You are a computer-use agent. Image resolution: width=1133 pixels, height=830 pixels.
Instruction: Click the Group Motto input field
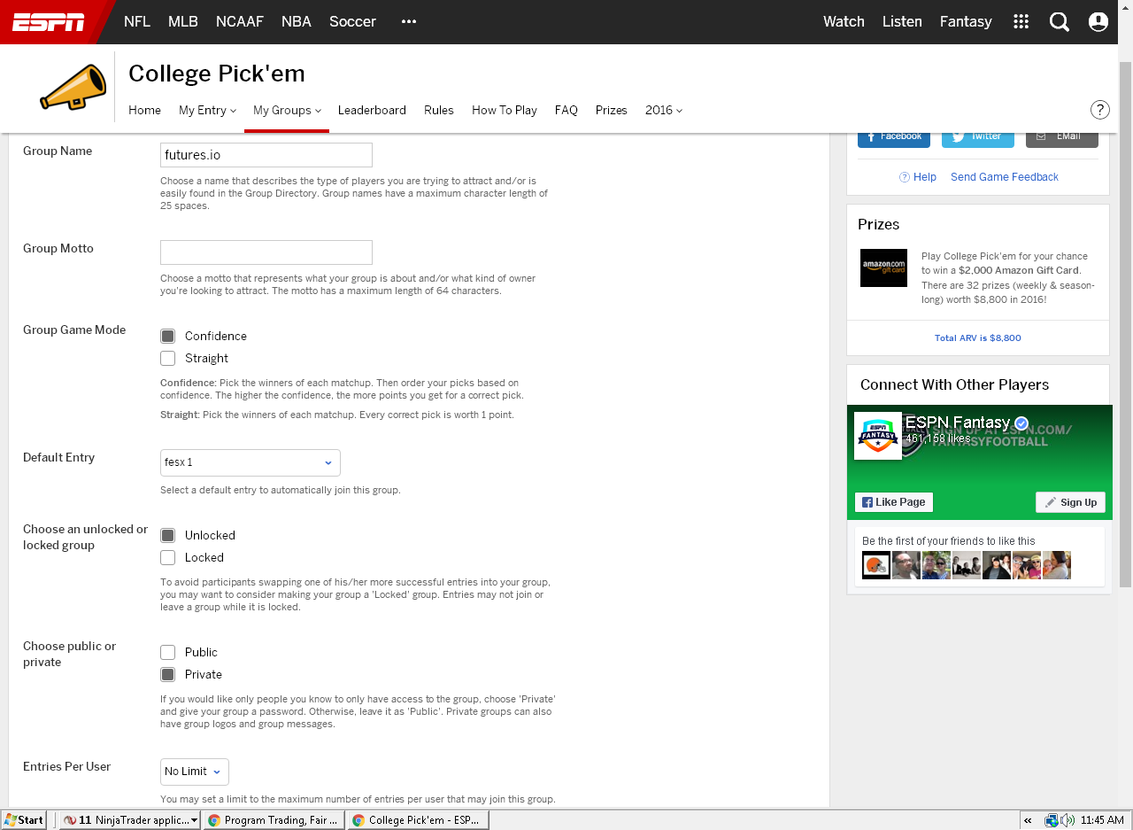click(x=266, y=252)
